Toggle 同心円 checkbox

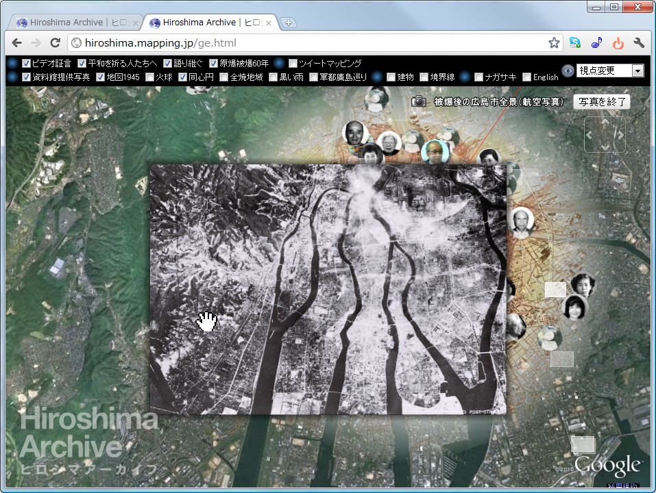point(182,77)
